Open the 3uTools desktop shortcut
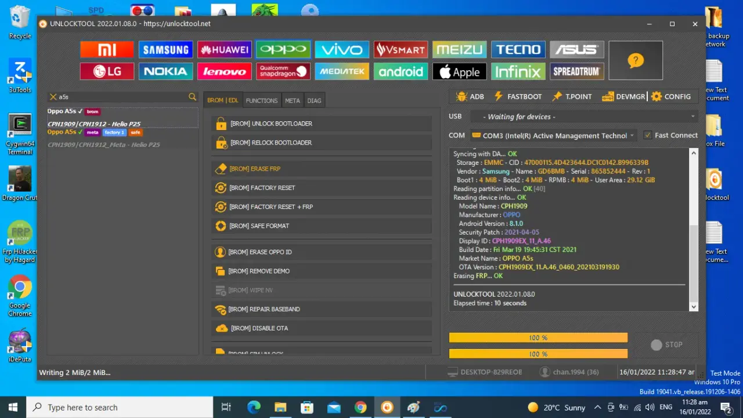 20,76
